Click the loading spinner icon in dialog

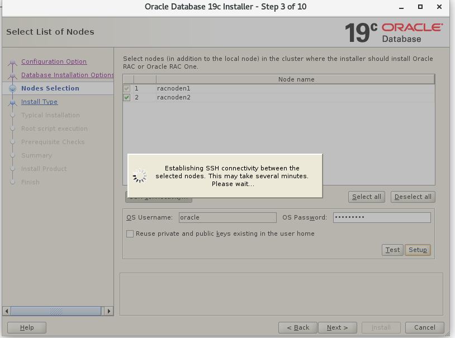coord(140,176)
